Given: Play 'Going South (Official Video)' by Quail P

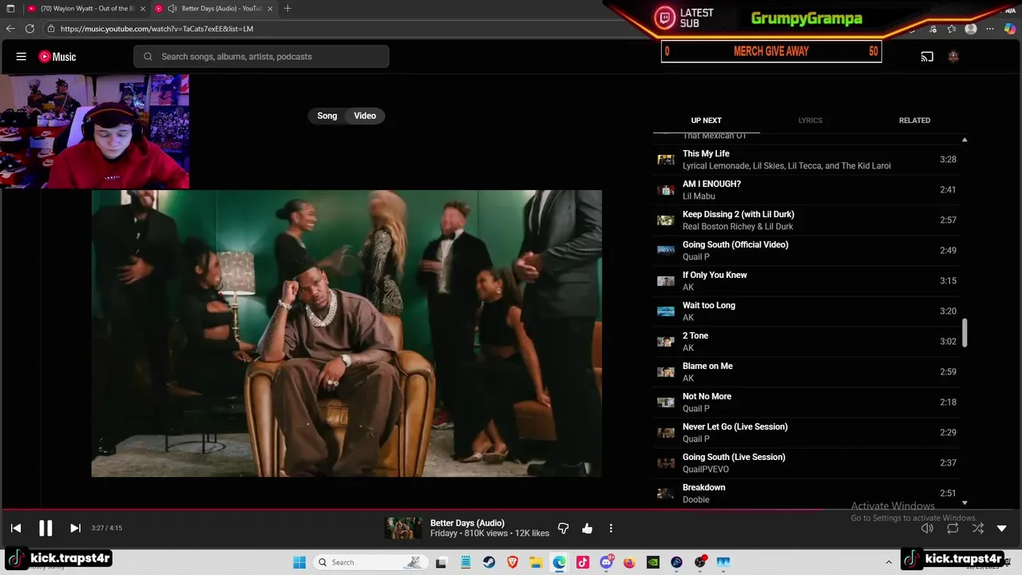Looking at the screenshot, I should coord(806,251).
